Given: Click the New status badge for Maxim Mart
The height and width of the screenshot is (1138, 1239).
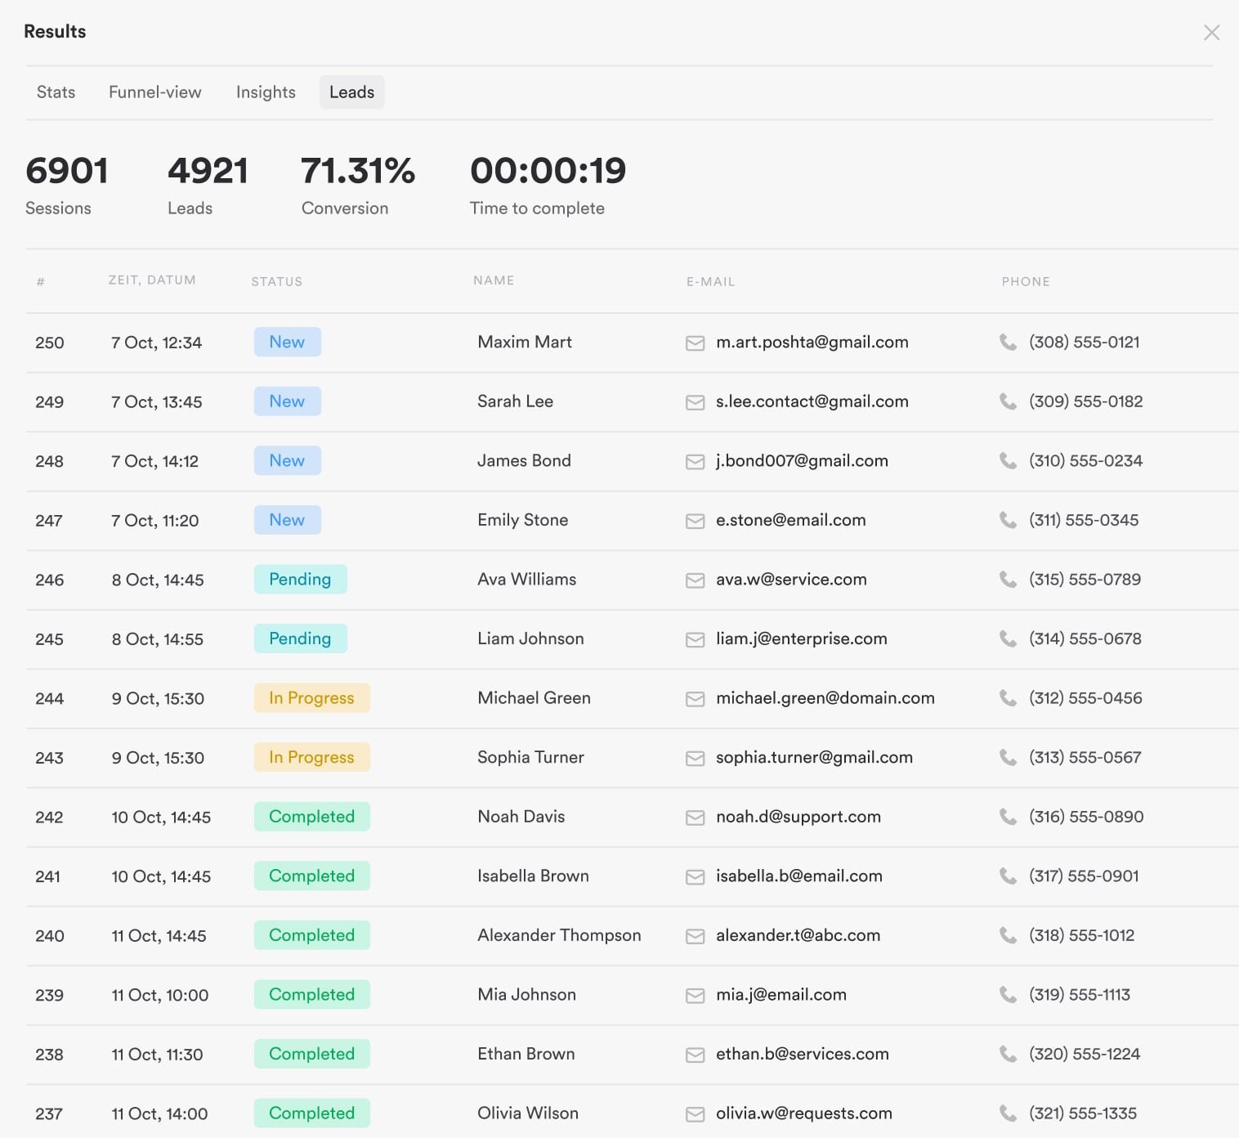Looking at the screenshot, I should click(287, 342).
